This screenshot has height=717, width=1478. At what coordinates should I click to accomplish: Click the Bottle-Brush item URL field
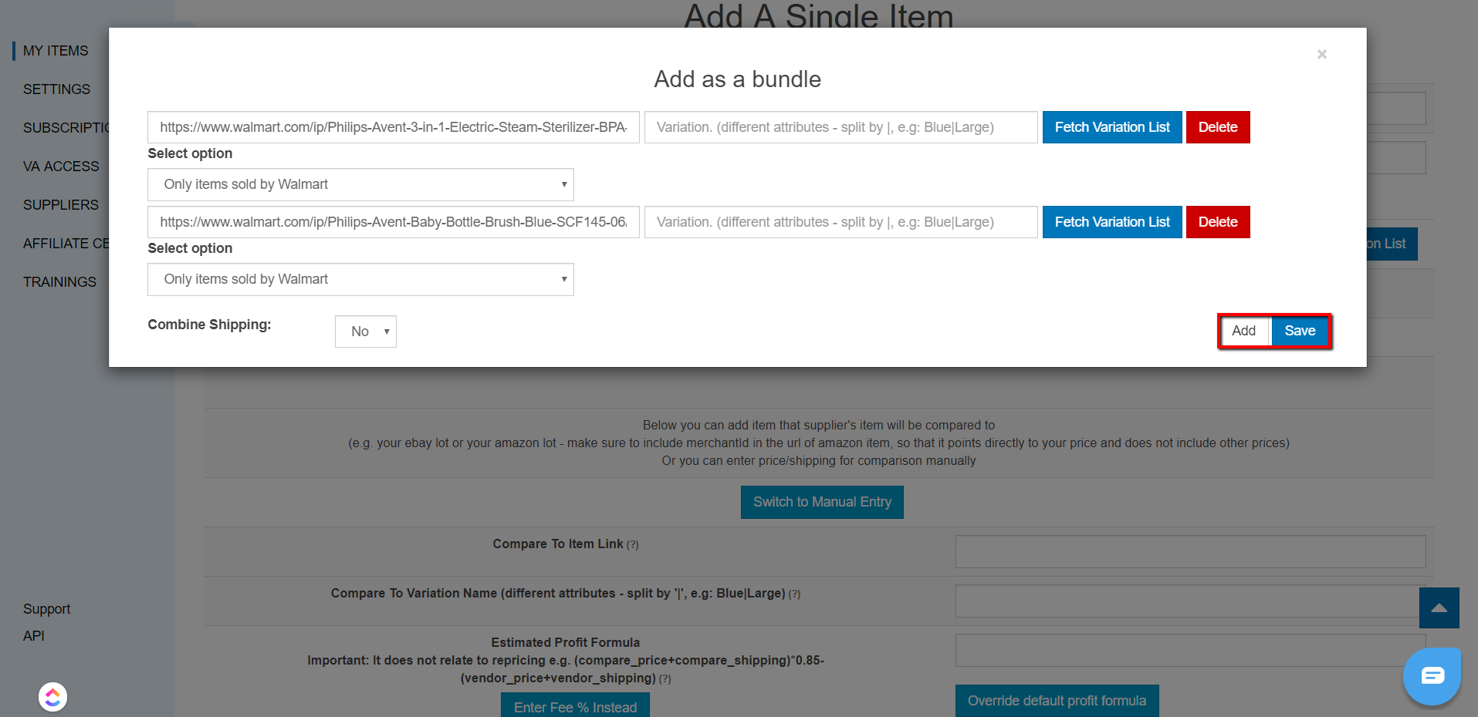point(394,222)
